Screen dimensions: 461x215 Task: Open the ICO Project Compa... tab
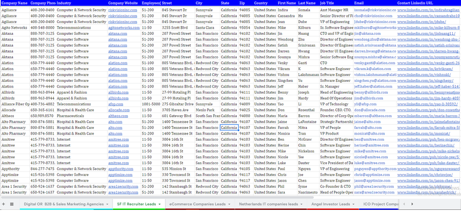(x=381, y=204)
